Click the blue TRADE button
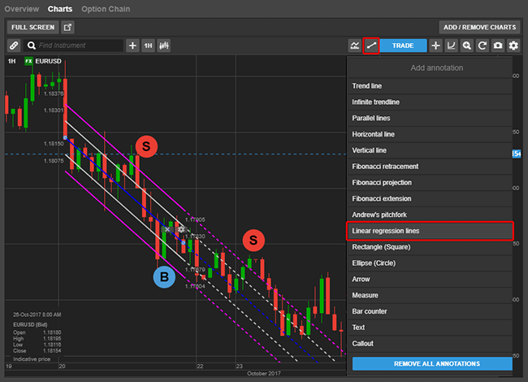Screen dimensions: 528x382 tap(403, 46)
